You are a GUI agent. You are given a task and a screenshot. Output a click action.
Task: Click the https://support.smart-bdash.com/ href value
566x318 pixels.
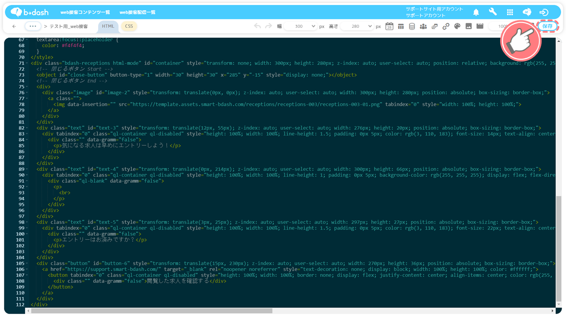click(112, 269)
